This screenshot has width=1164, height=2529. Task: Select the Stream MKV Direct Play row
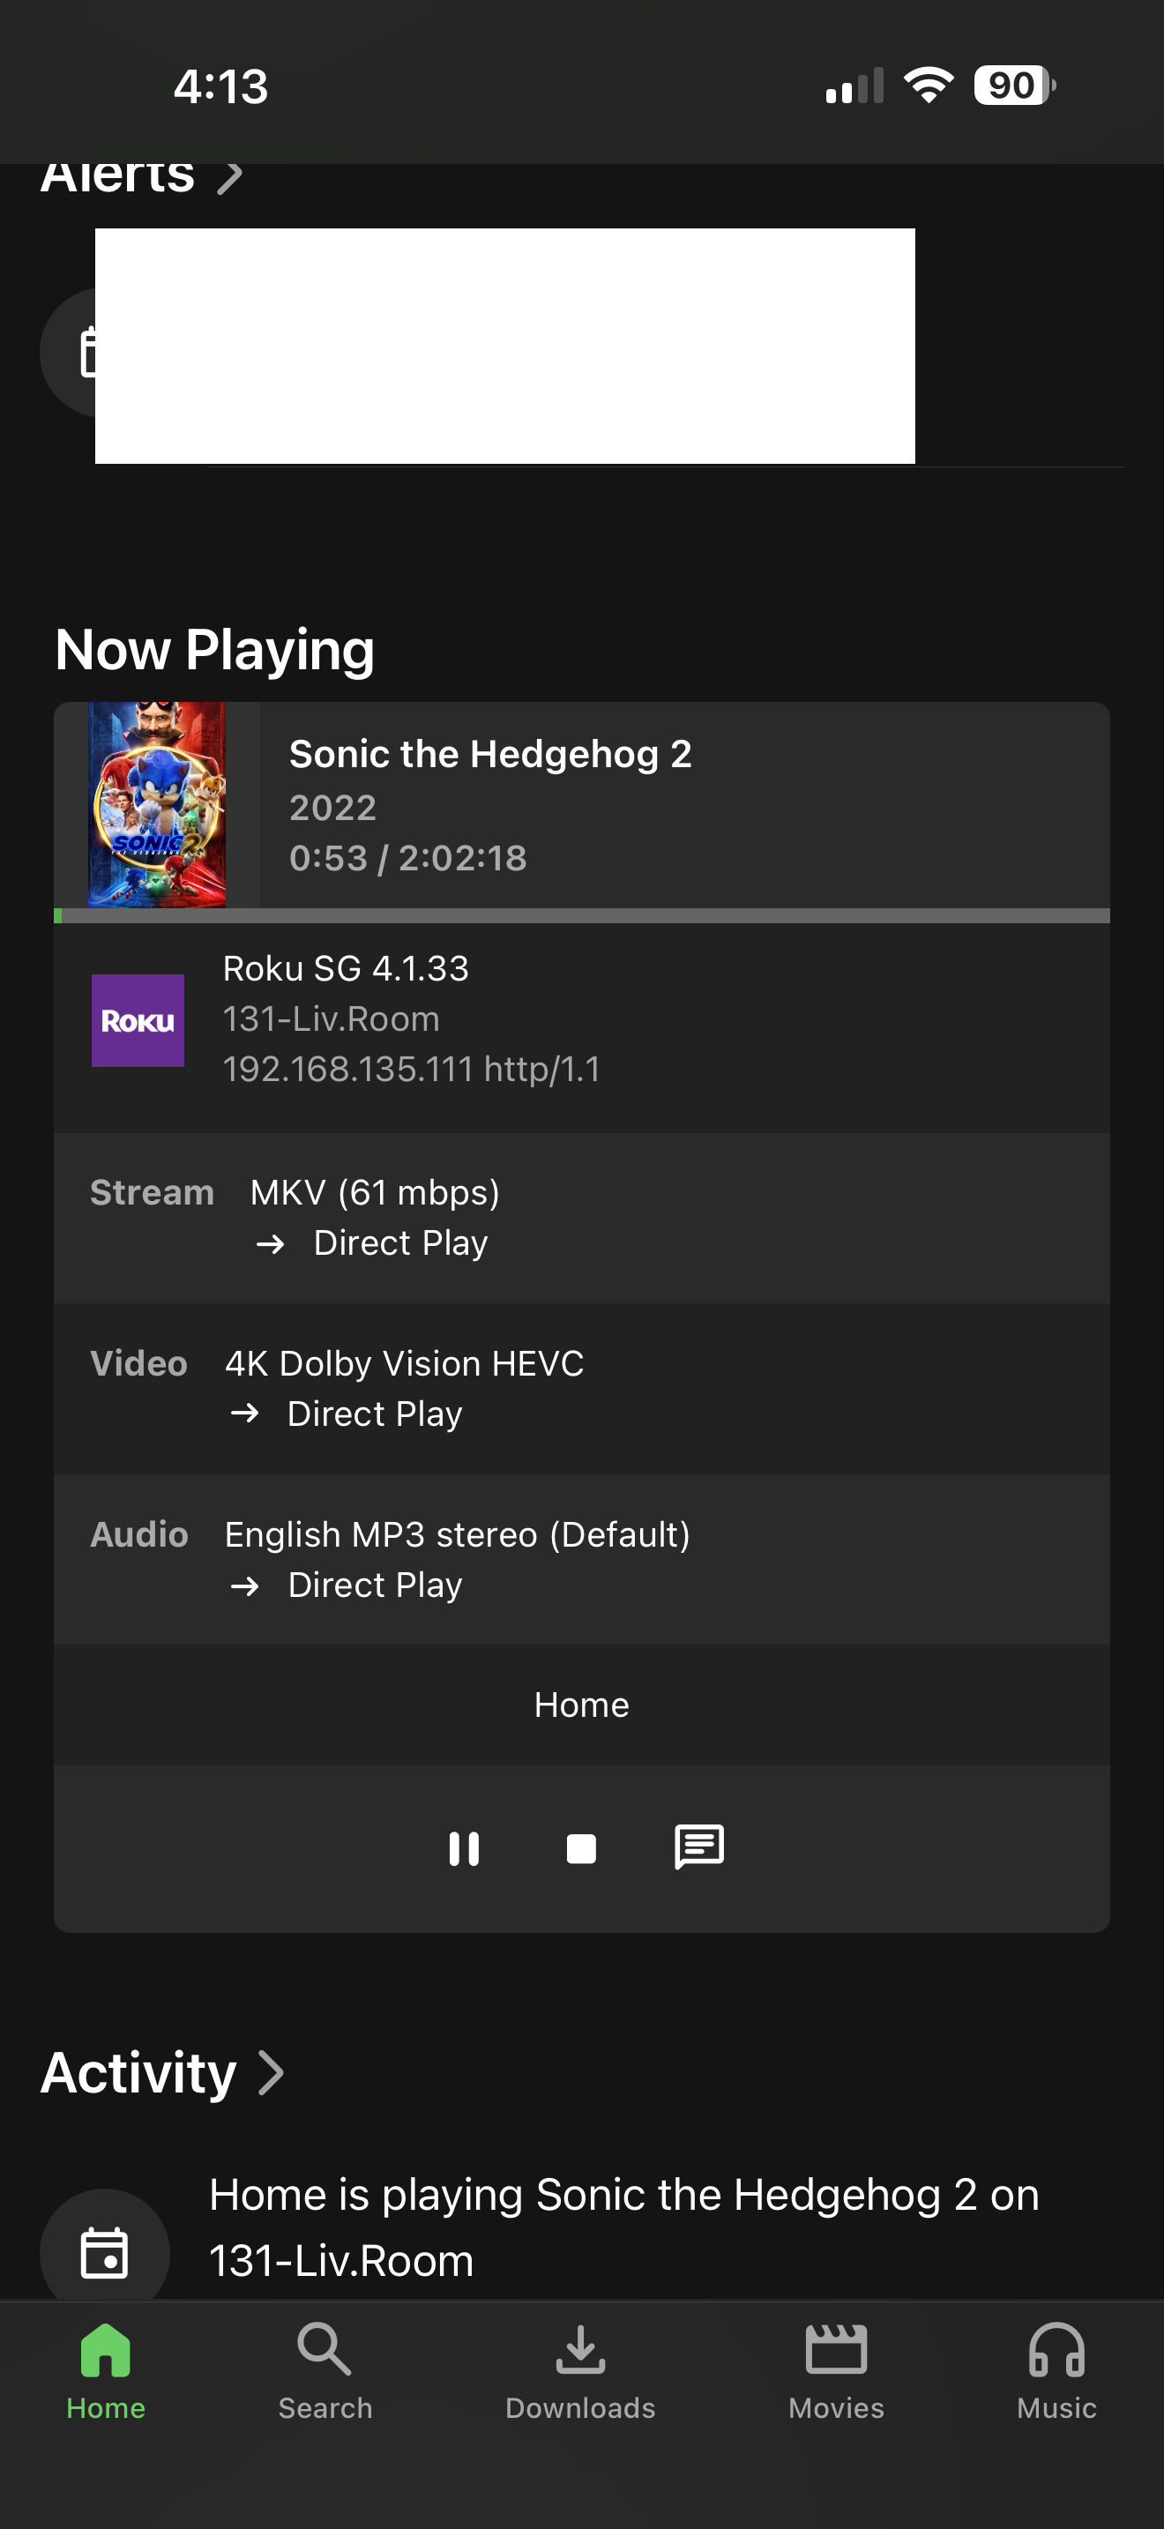tap(581, 1218)
